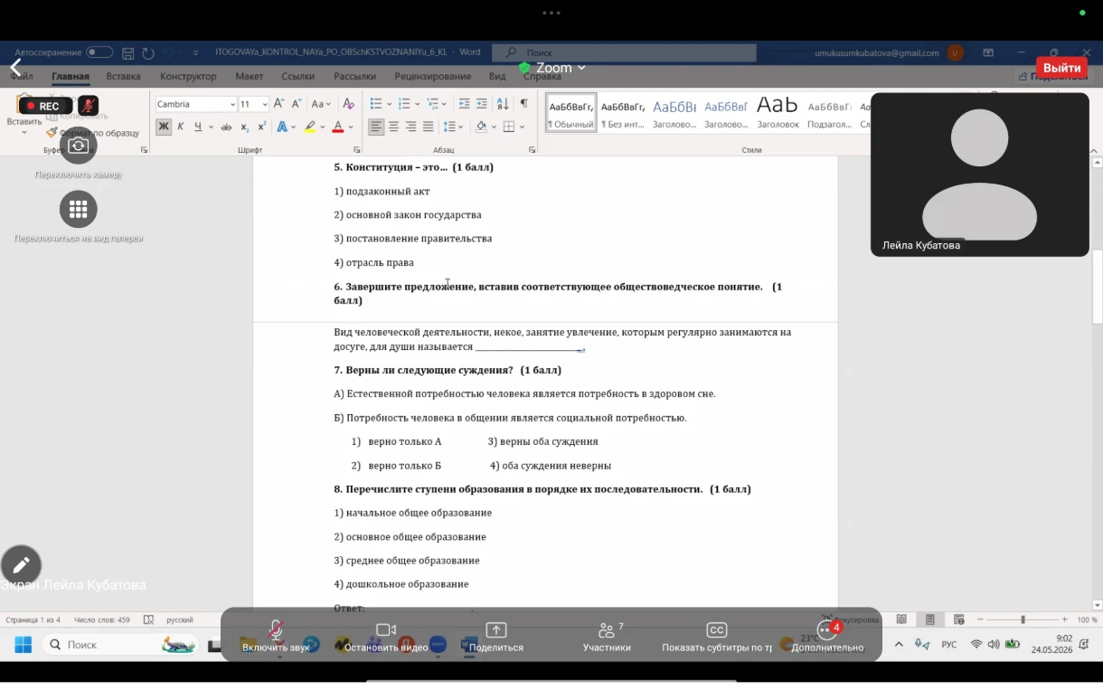Tap Лейла Кубатова's video thumbnail
The image size is (1103, 690).
980,174
